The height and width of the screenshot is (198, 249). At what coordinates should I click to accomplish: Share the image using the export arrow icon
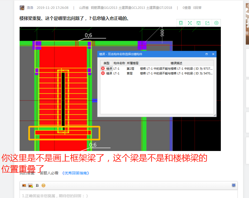(207, 23)
